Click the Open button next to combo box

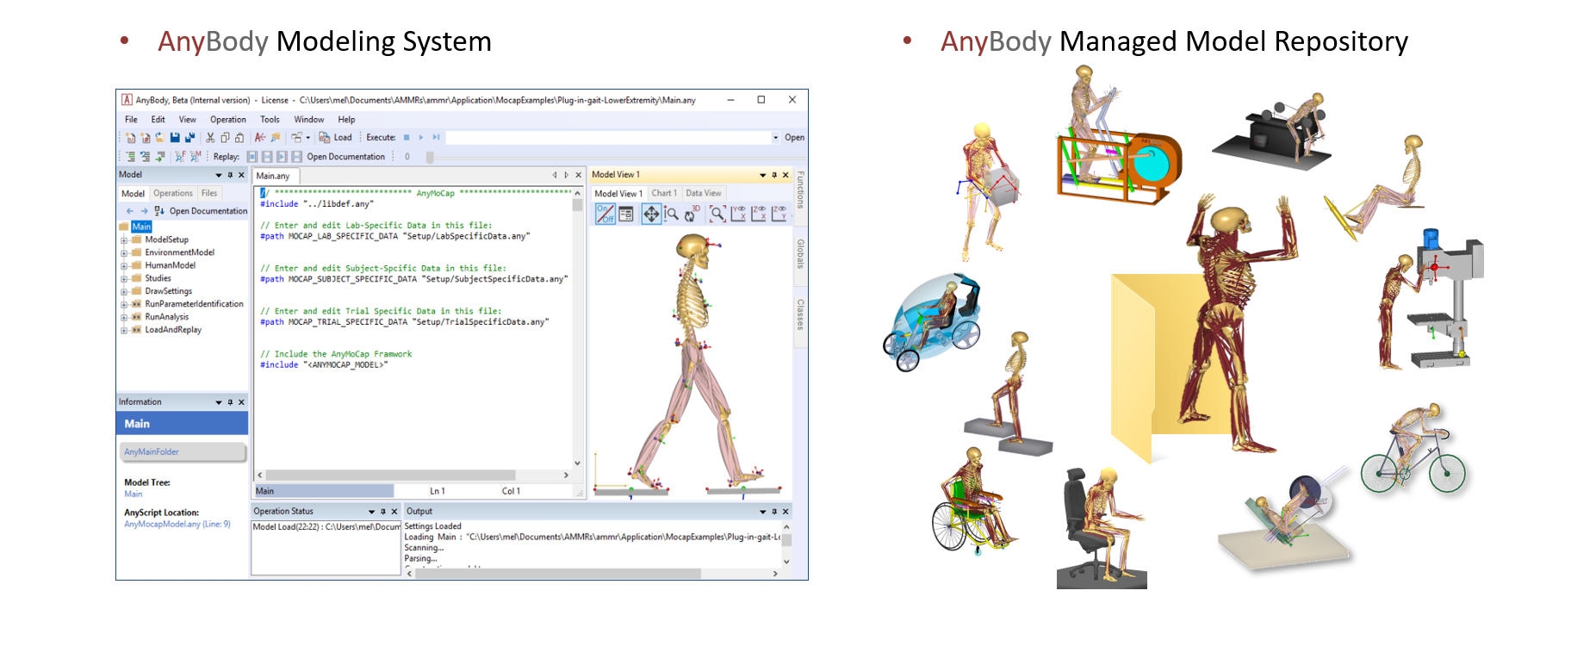[794, 138]
